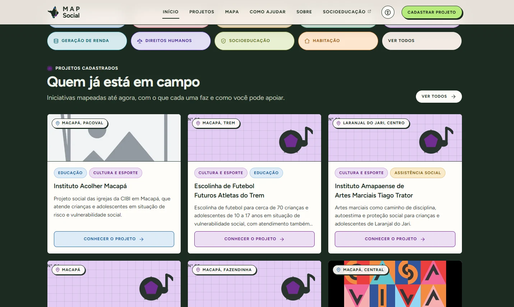The image size is (514, 307).
Task: Open the Sobre nav item
Action: 304,12
